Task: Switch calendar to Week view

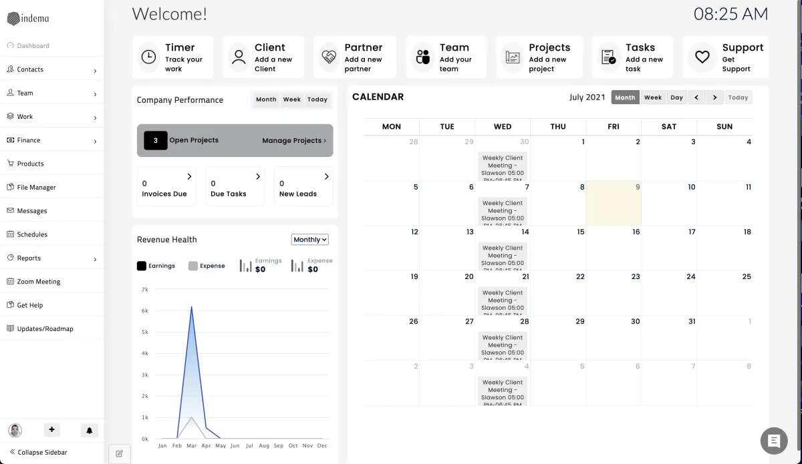Action: (653, 97)
